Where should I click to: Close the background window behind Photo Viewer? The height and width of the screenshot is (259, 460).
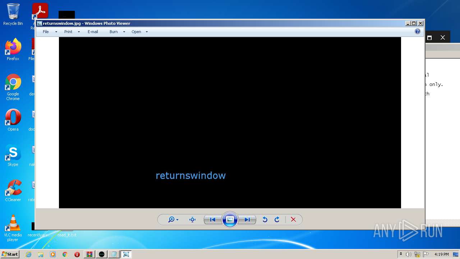(443, 37)
